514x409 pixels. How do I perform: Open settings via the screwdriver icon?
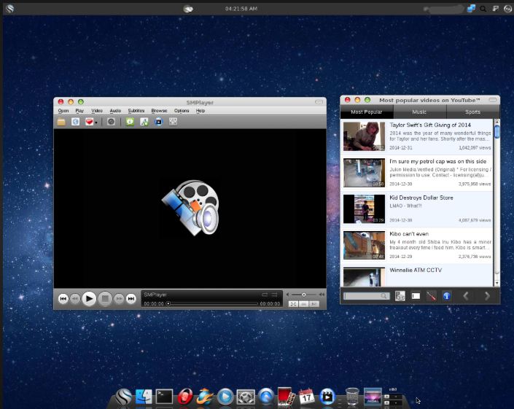(x=432, y=296)
